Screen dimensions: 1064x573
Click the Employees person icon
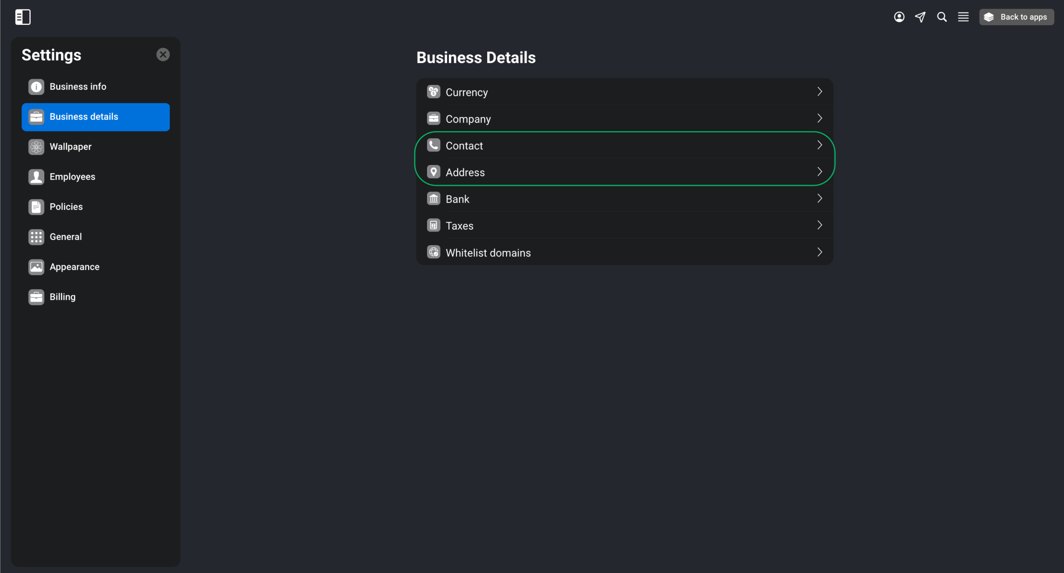click(x=36, y=177)
